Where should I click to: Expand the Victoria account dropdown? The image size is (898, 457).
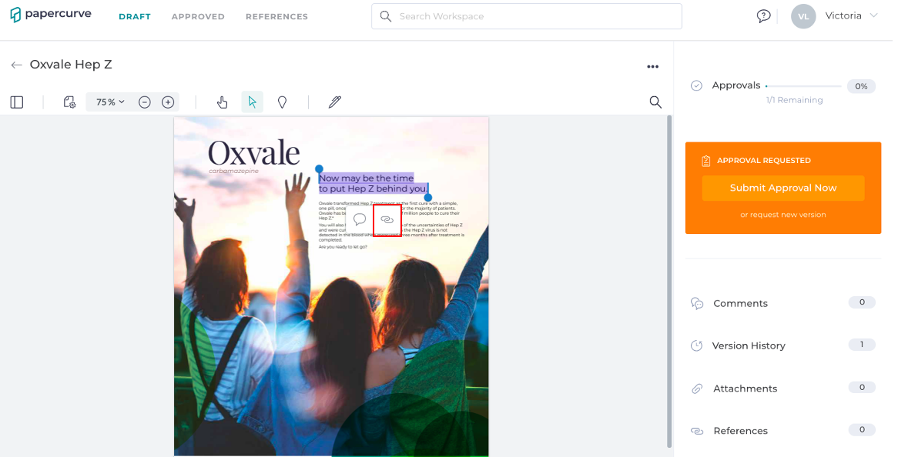(874, 15)
